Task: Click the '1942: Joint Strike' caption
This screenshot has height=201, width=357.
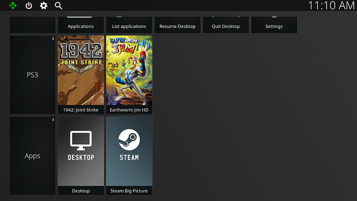Action: [x=81, y=110]
